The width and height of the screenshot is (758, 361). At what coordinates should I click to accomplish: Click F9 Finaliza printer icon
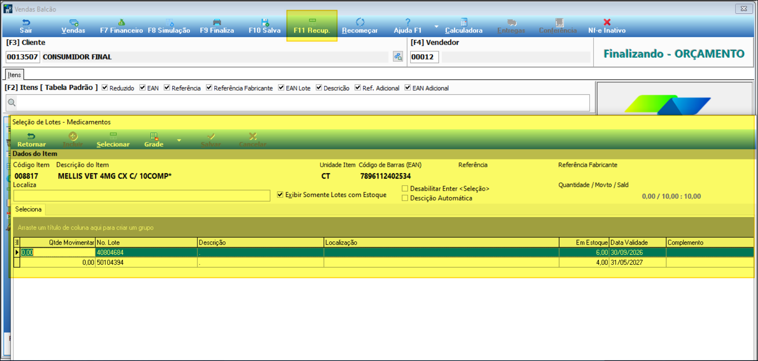pyautogui.click(x=217, y=22)
